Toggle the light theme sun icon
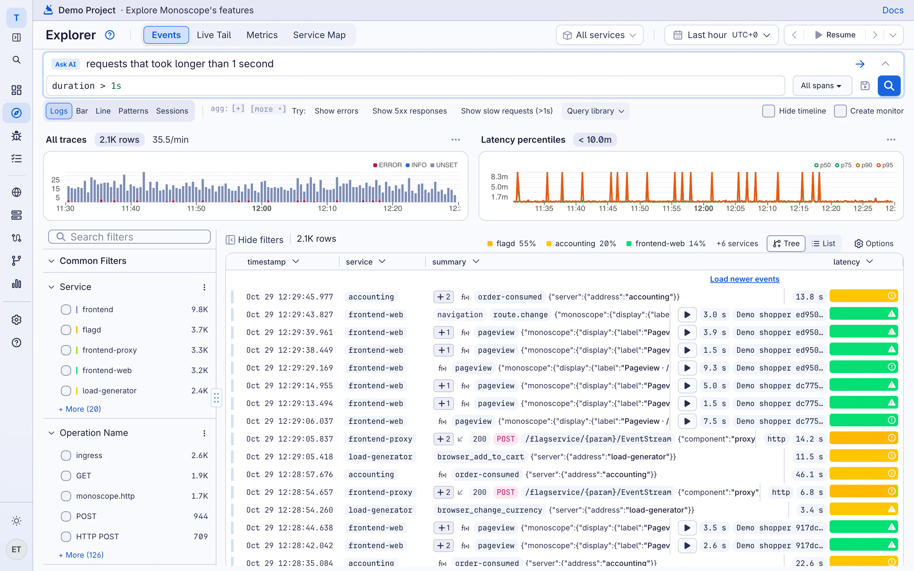 click(16, 521)
